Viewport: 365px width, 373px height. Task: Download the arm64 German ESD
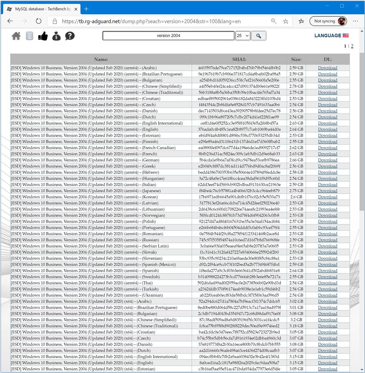(x=328, y=160)
